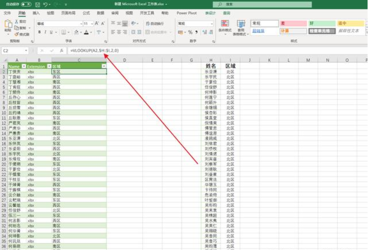The height and width of the screenshot is (250, 368).
Task: Click the Borders icon
Action: [63, 32]
